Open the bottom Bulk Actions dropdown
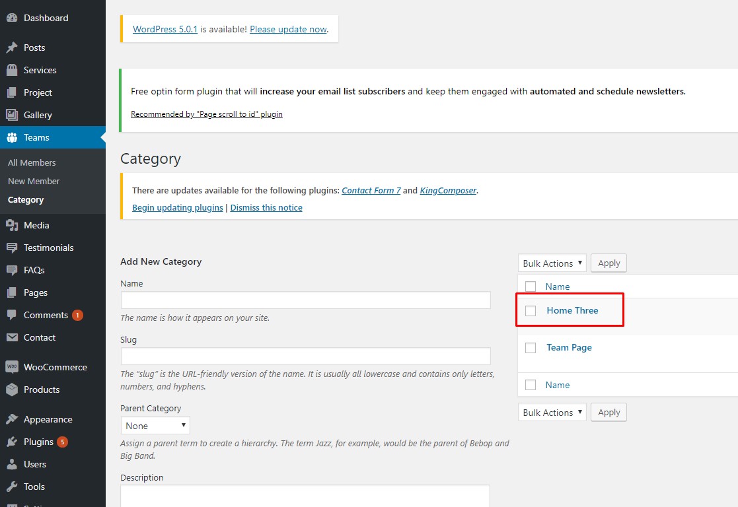The height and width of the screenshot is (507, 738). point(552,413)
